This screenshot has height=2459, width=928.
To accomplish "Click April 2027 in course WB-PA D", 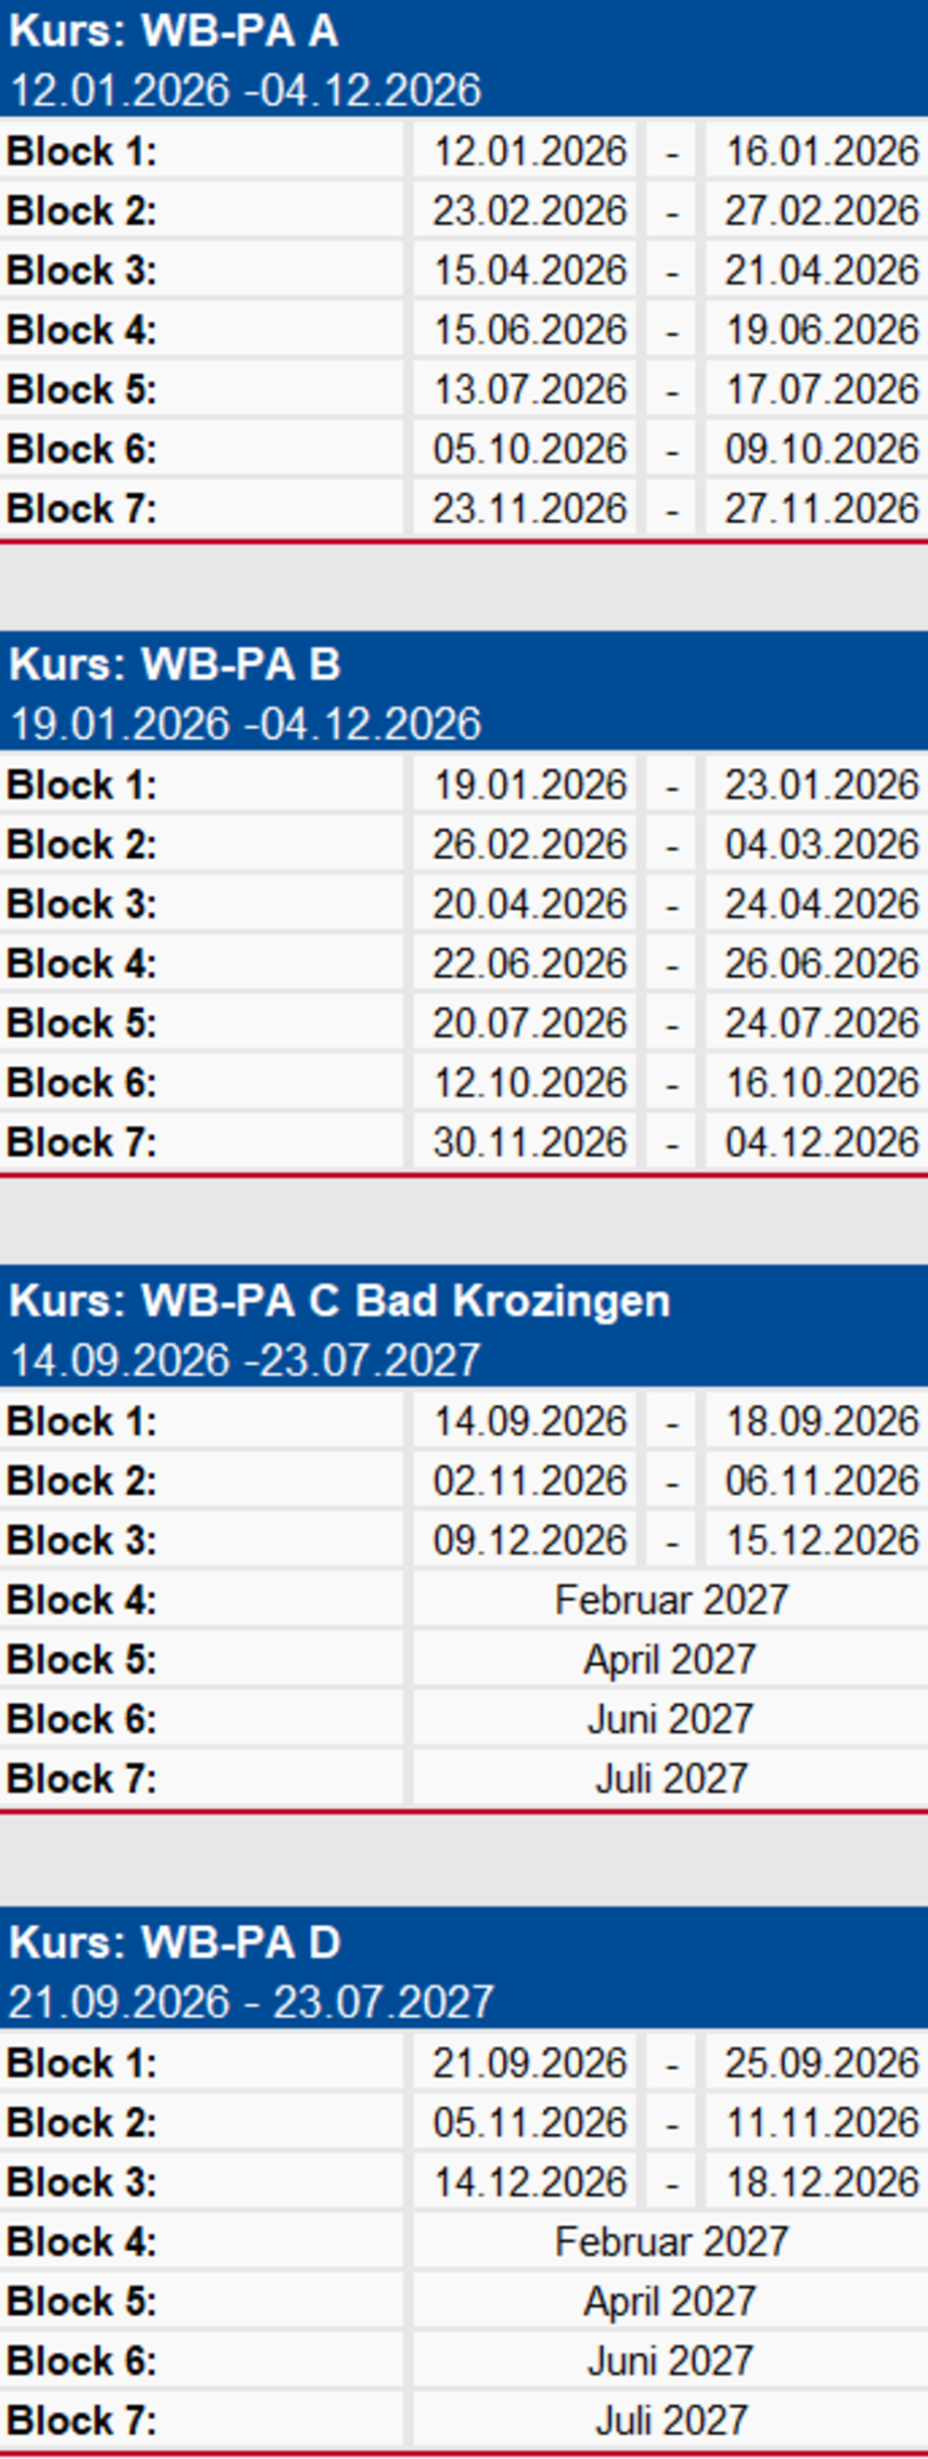I will 672,2300.
